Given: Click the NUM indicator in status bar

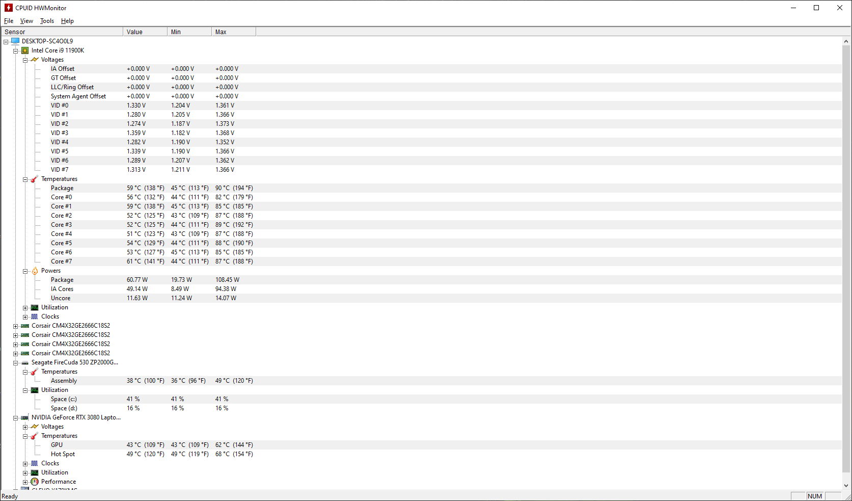Looking at the screenshot, I should coord(815,496).
